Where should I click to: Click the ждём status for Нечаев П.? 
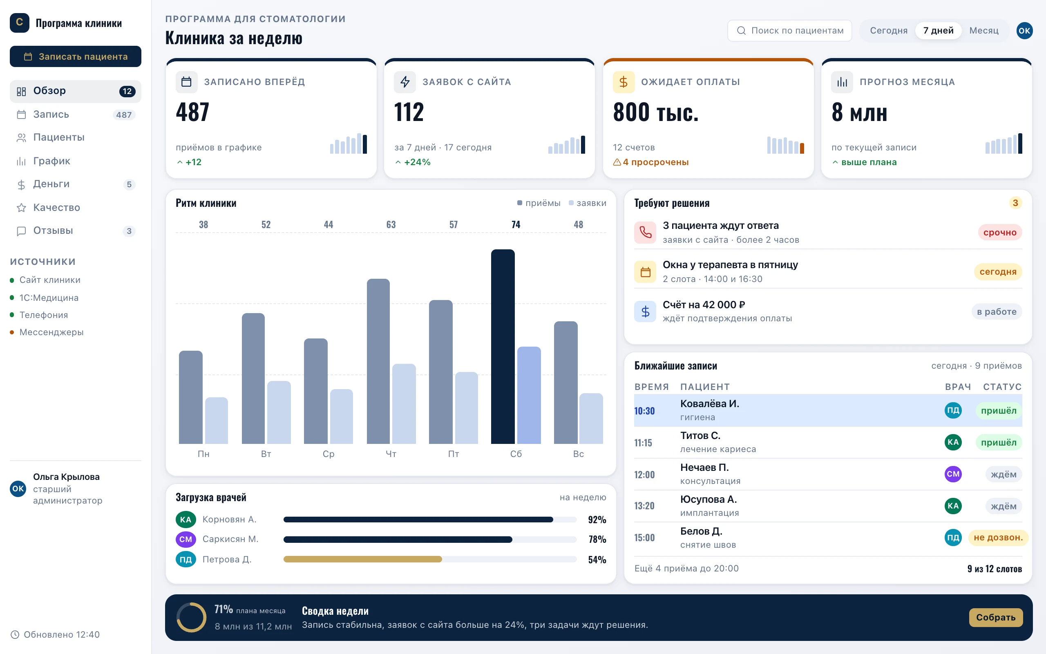click(1004, 475)
